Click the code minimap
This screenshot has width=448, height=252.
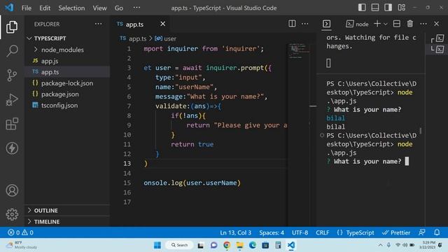click(x=299, y=51)
